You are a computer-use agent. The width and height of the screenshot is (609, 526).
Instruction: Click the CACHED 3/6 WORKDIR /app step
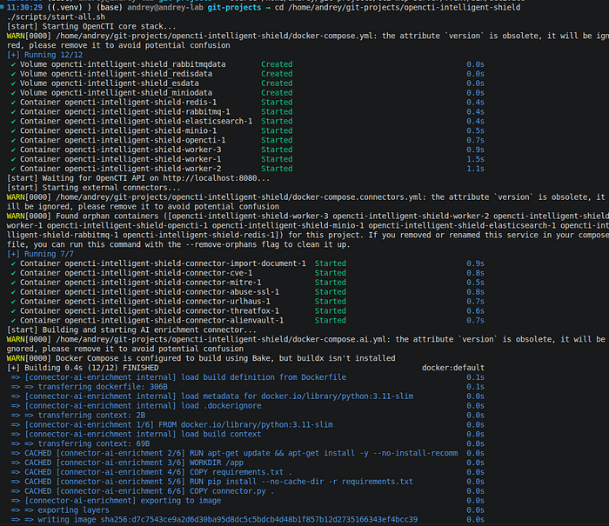[x=247, y=463]
